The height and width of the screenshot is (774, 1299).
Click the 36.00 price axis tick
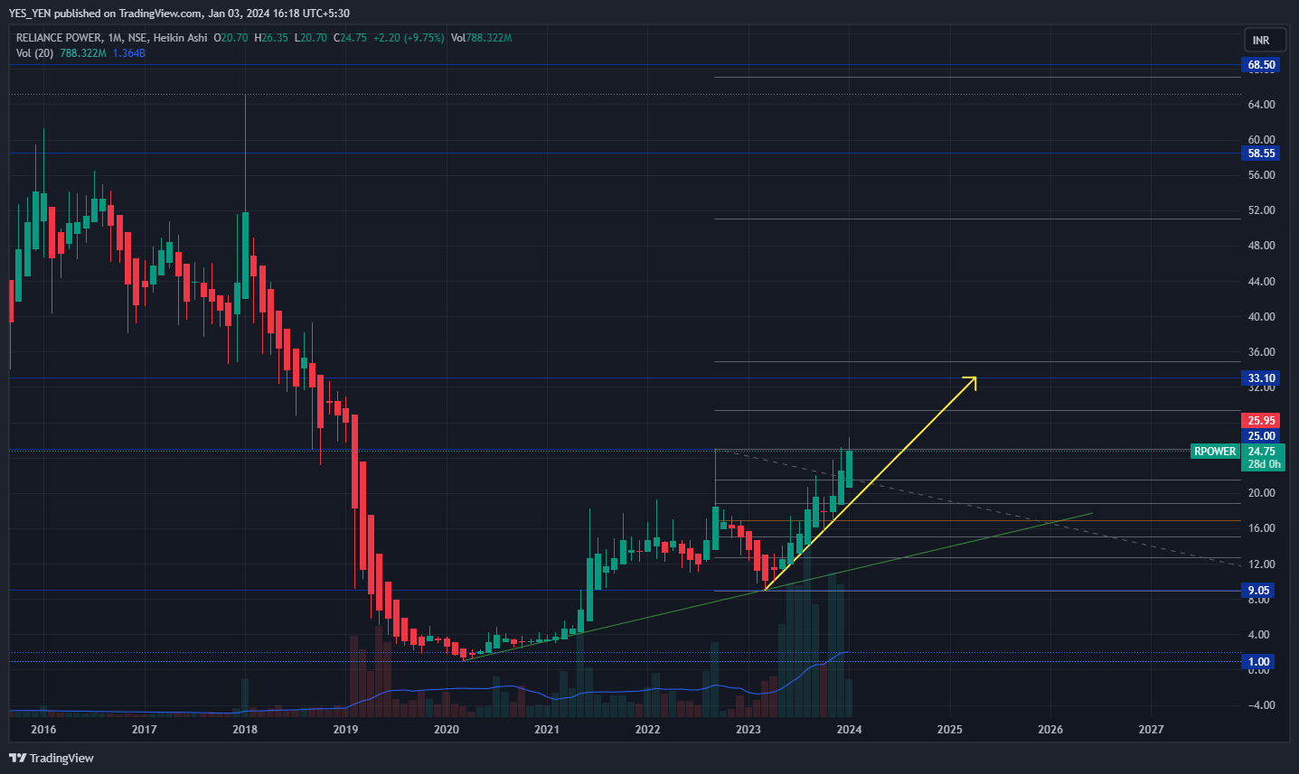click(1261, 352)
